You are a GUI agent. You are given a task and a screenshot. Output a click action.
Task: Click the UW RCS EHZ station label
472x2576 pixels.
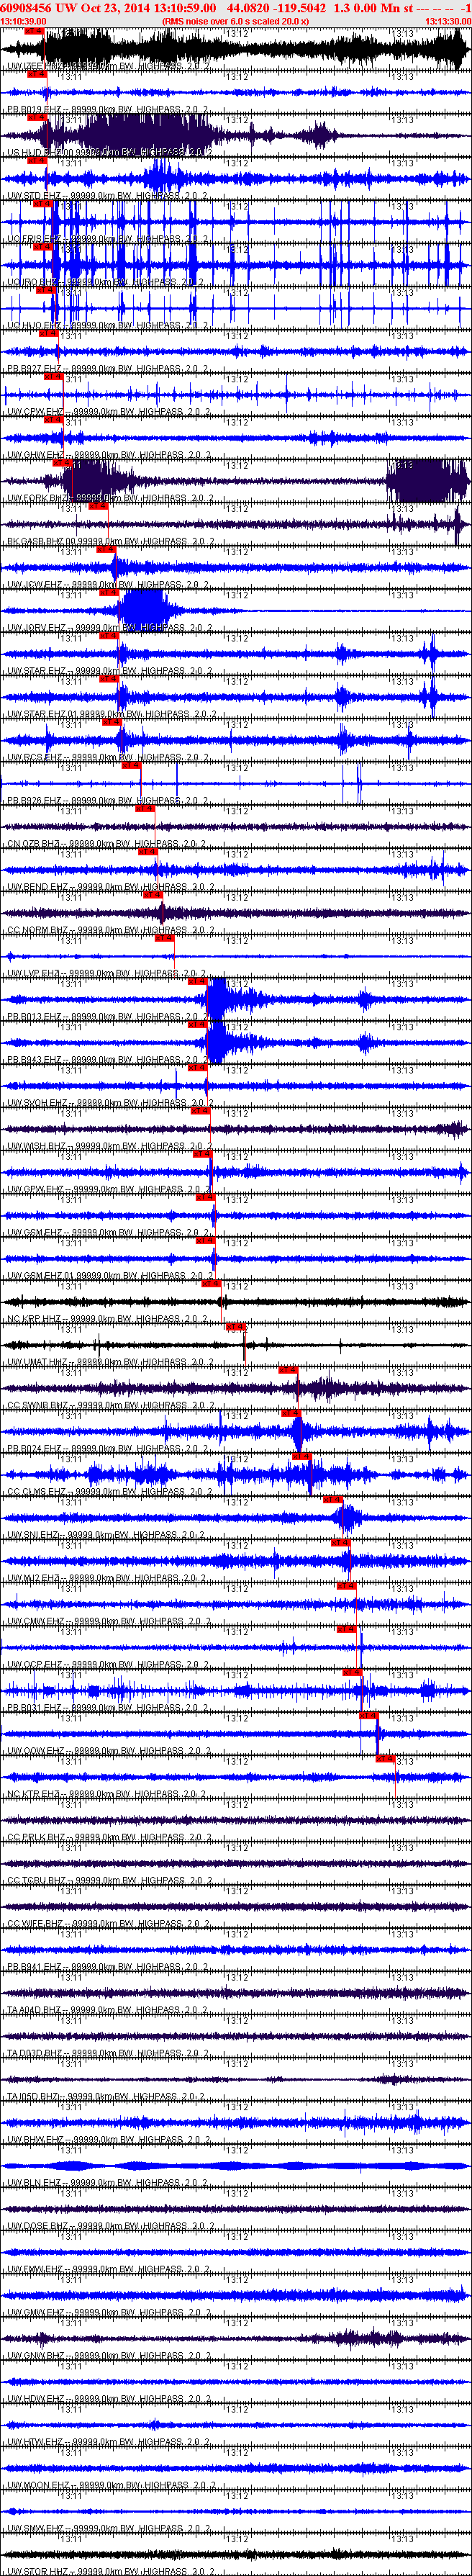pyautogui.click(x=108, y=757)
